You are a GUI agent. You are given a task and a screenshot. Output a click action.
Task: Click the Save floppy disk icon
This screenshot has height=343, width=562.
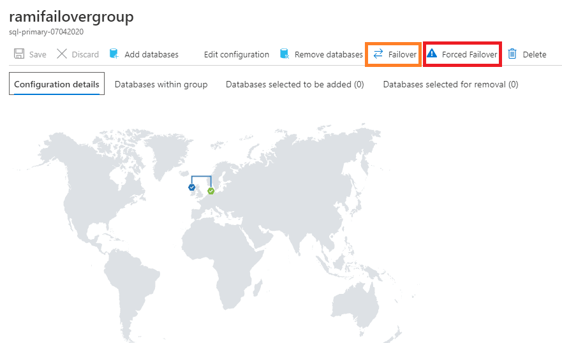pos(19,54)
